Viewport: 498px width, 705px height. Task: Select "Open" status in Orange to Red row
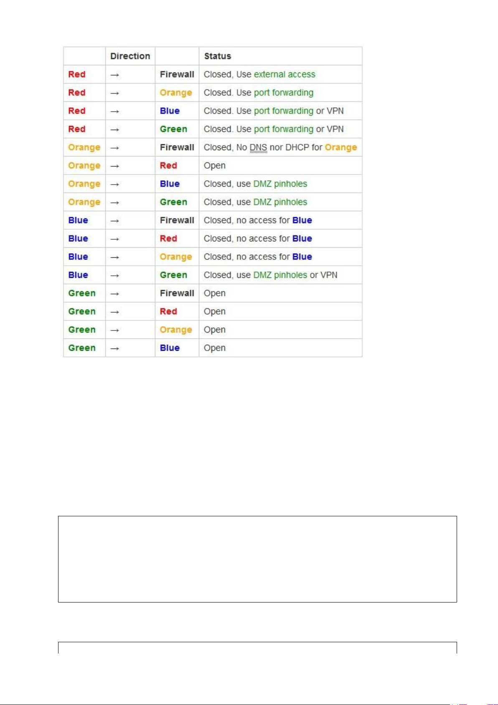pos(214,166)
